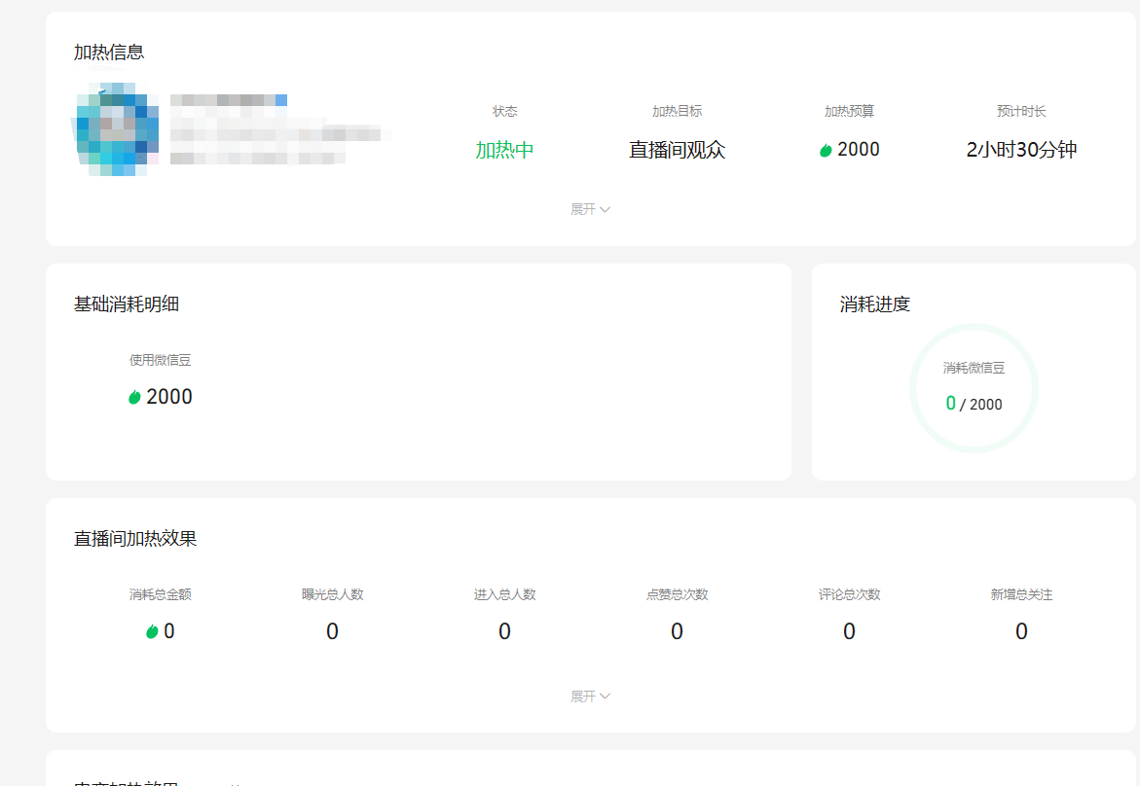The image size is (1140, 786).
Task: Click the 加热预算 column label
Action: [849, 111]
